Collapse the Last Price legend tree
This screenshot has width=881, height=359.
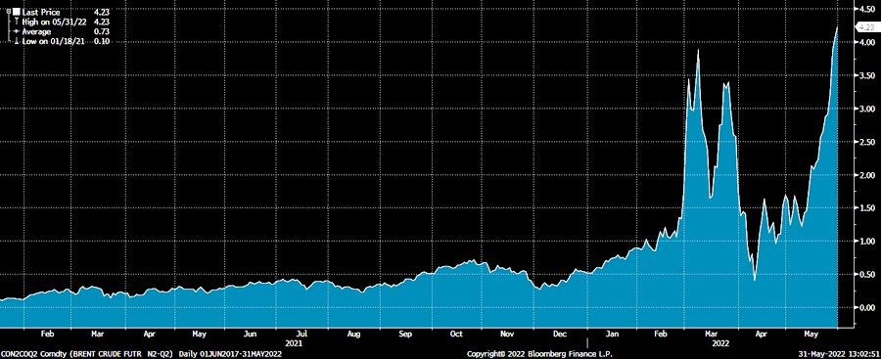pyautogui.click(x=9, y=11)
